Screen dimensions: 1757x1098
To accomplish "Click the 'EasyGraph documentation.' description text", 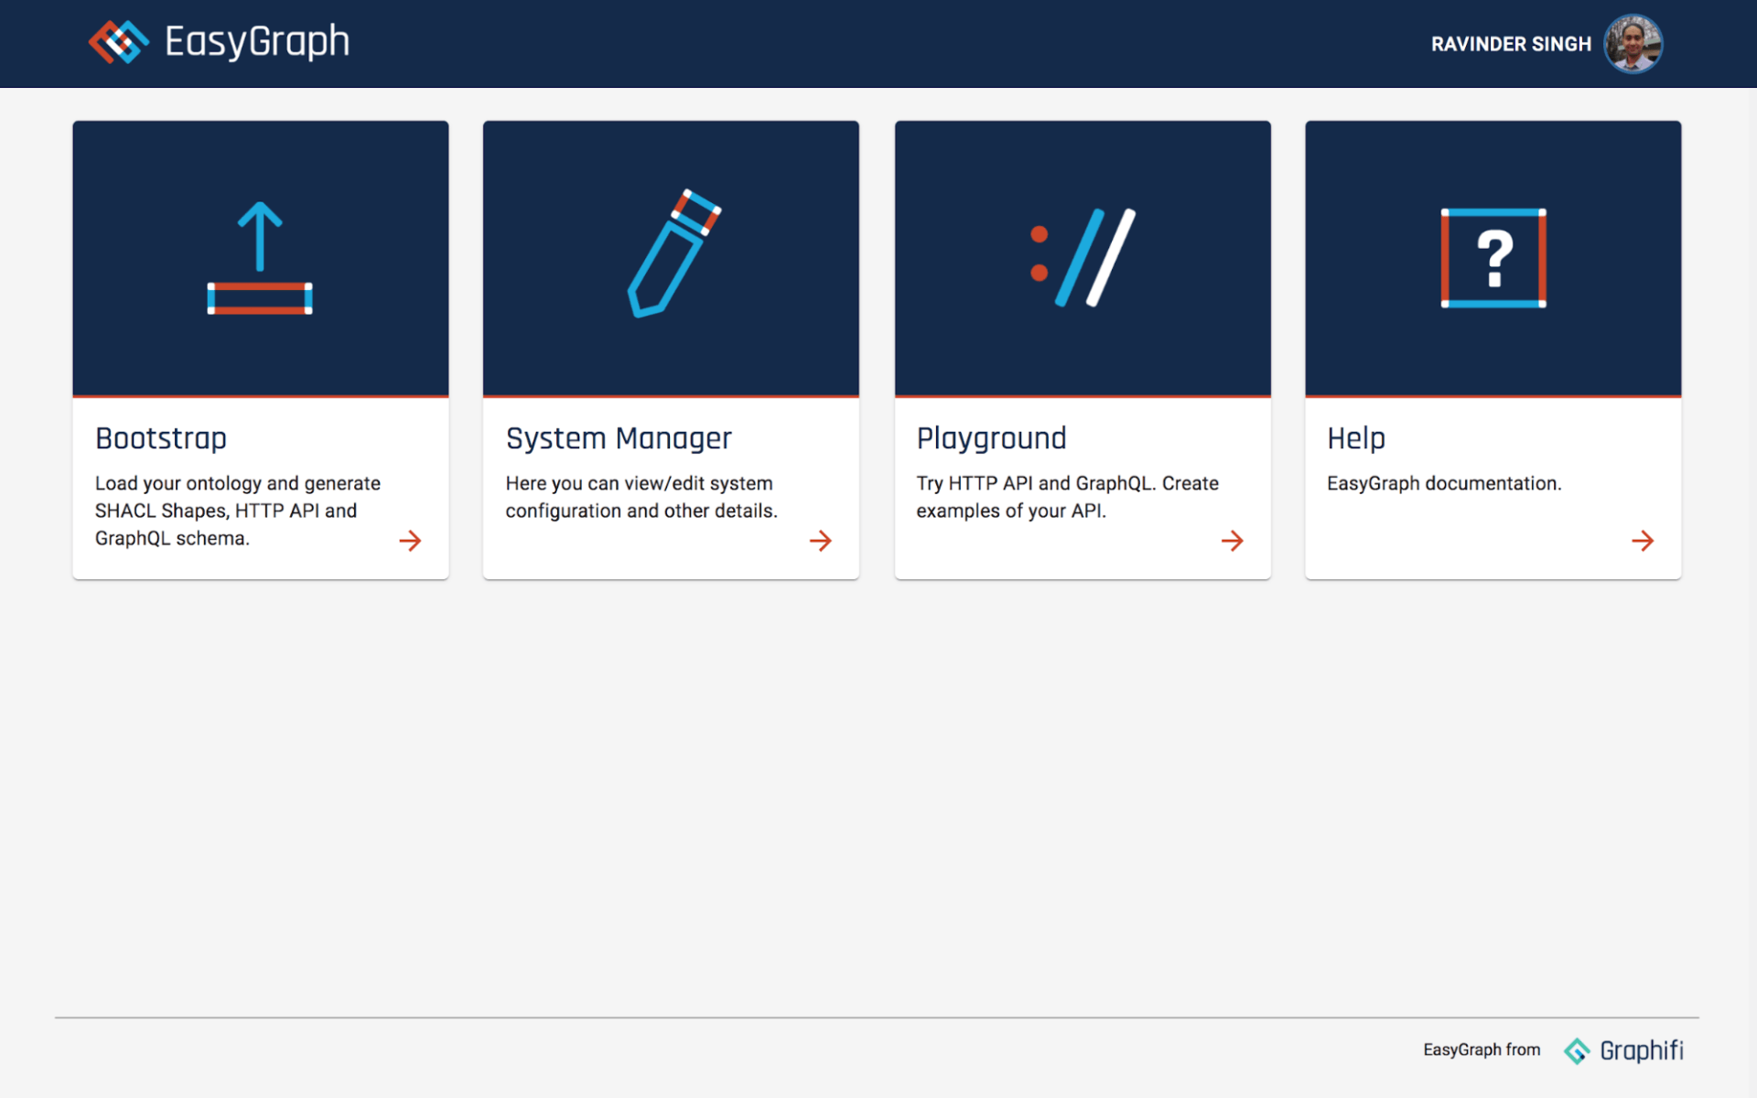I will point(1444,483).
